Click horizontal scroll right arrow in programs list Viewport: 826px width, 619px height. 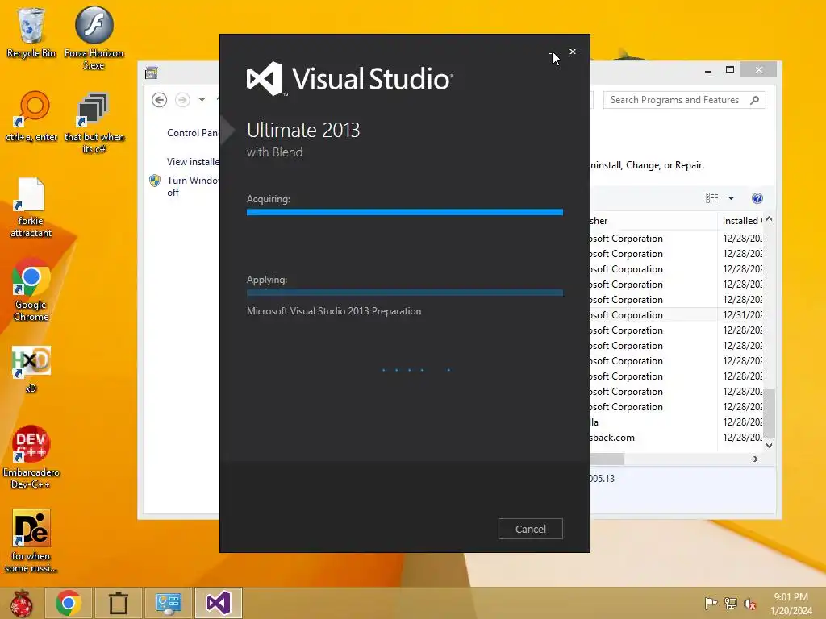[755, 459]
